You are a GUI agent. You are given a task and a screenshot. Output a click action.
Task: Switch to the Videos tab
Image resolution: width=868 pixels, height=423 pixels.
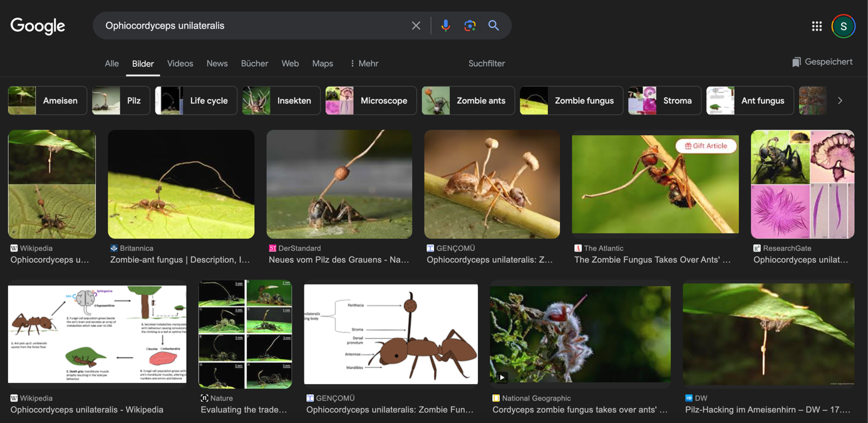coord(180,64)
